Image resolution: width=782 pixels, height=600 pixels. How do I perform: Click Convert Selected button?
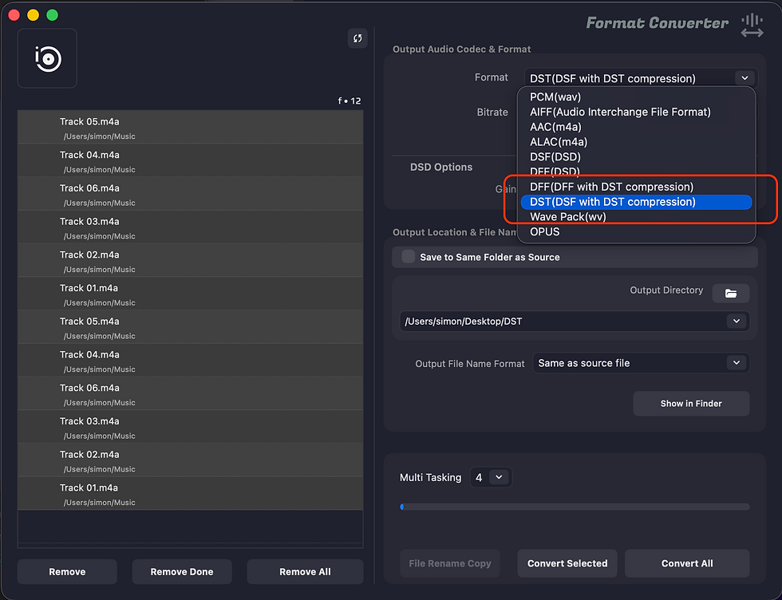click(x=567, y=563)
